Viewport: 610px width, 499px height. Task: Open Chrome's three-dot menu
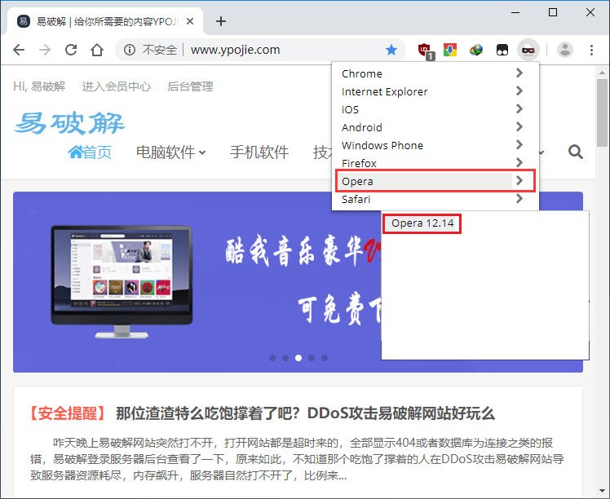592,50
